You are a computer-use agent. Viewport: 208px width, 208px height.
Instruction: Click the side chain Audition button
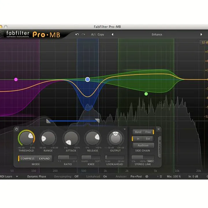[143, 145]
